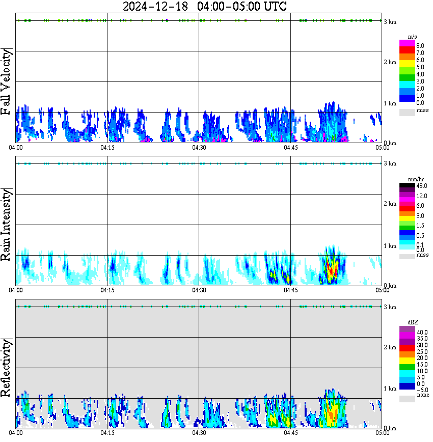Select the green swatch in the dBZ legend

point(407,367)
